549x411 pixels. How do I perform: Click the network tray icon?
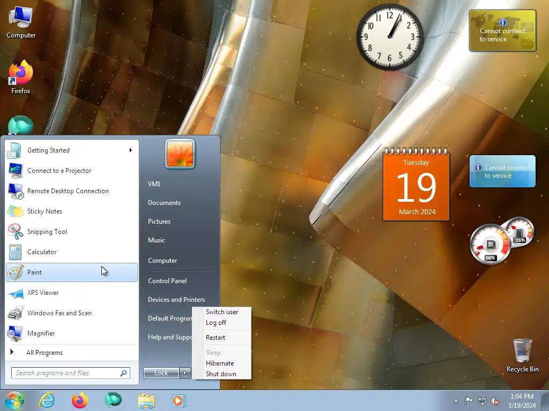click(x=482, y=401)
